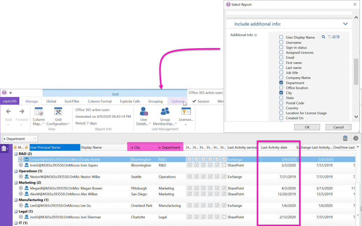Collapse the IT (1) group
Screen dimensions: 362x226
[16, 223]
